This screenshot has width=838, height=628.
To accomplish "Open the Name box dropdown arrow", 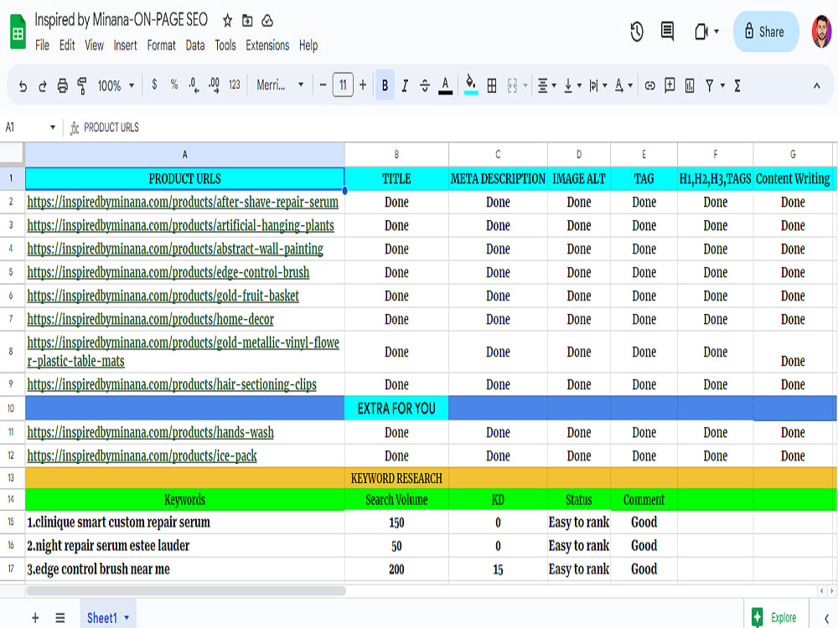I will click(x=52, y=127).
